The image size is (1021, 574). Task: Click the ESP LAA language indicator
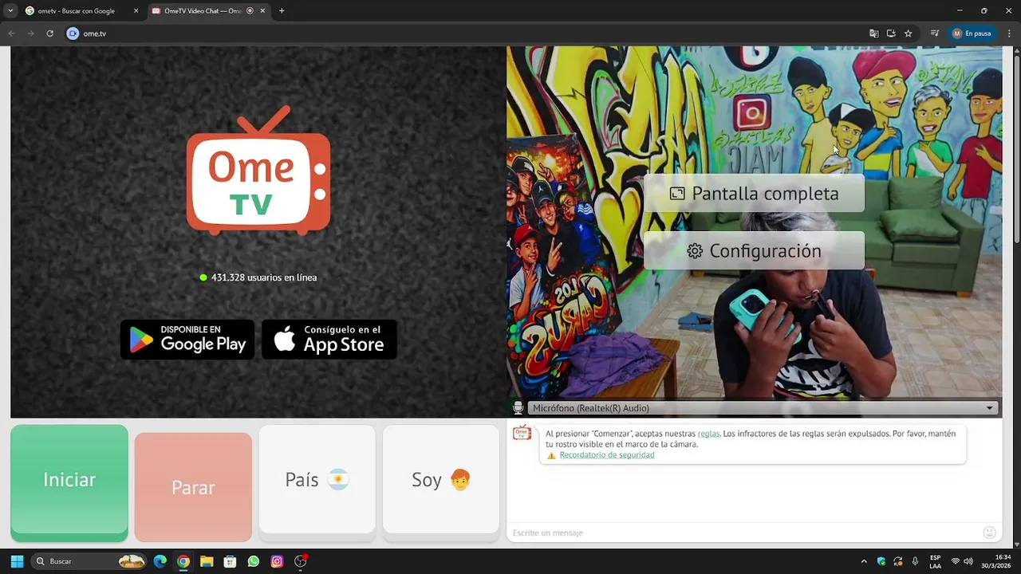coord(935,561)
